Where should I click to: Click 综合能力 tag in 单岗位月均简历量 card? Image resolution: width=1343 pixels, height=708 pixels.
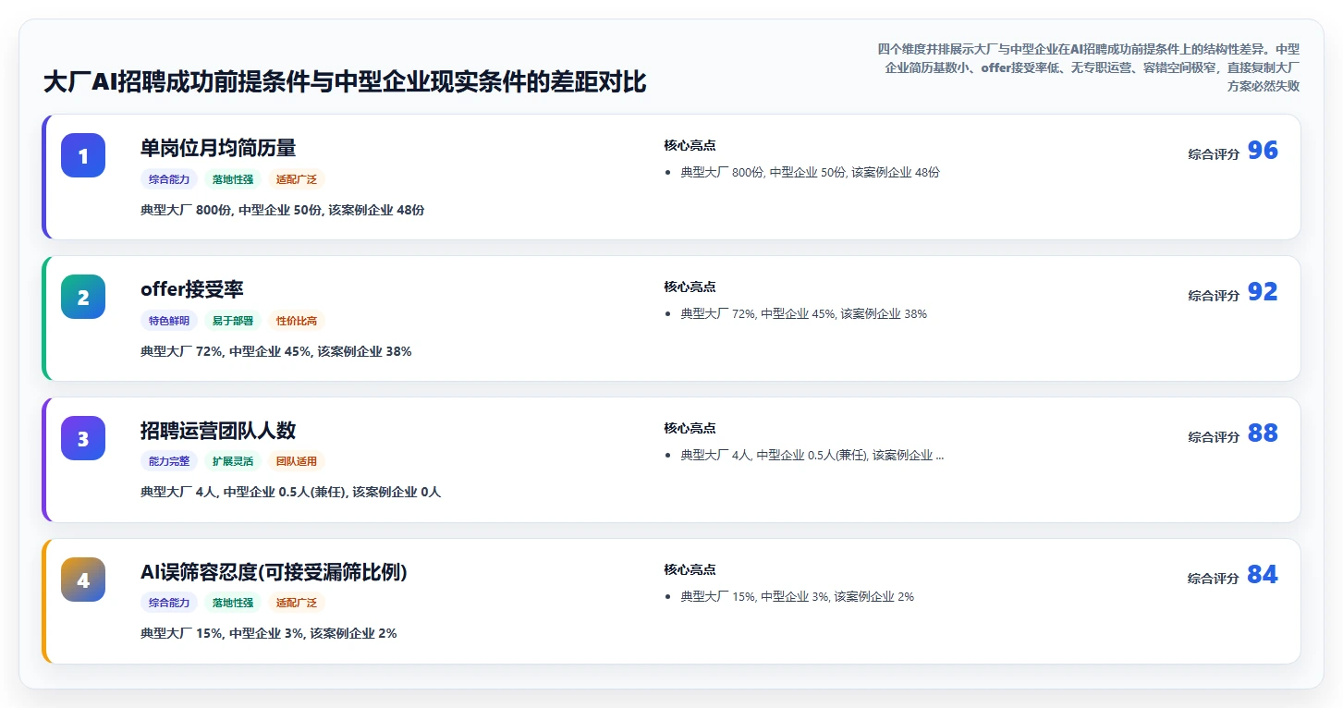tap(169, 179)
